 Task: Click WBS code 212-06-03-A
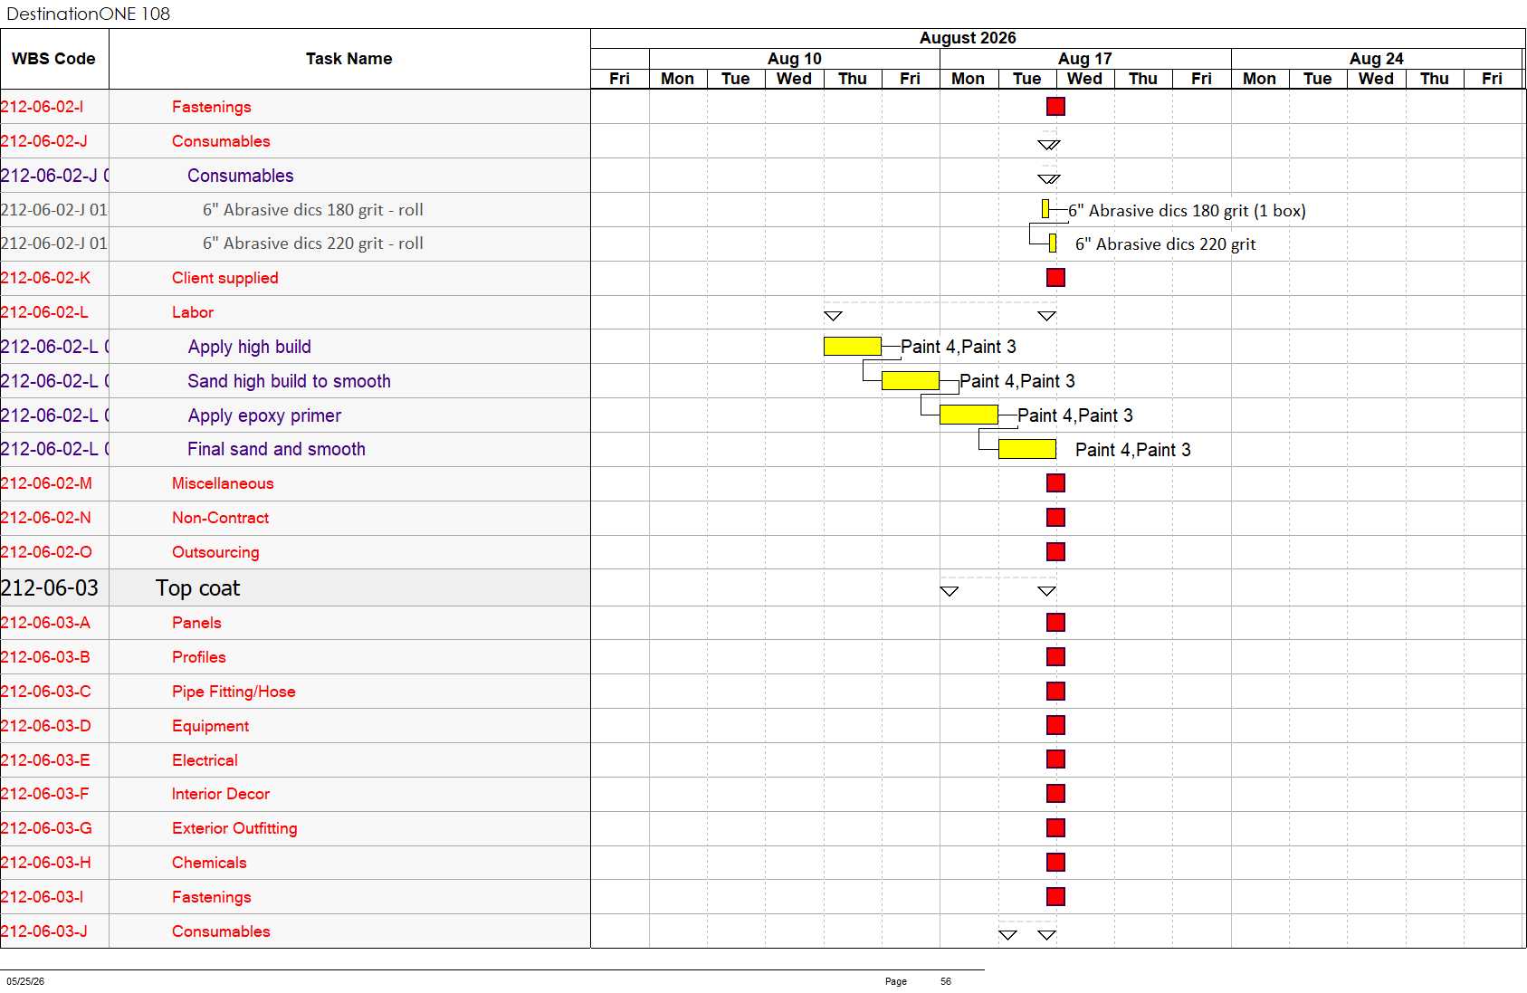click(x=45, y=623)
